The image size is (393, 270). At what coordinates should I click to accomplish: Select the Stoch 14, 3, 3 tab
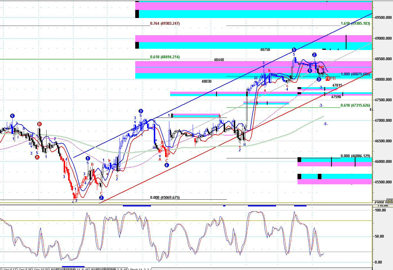point(139,269)
